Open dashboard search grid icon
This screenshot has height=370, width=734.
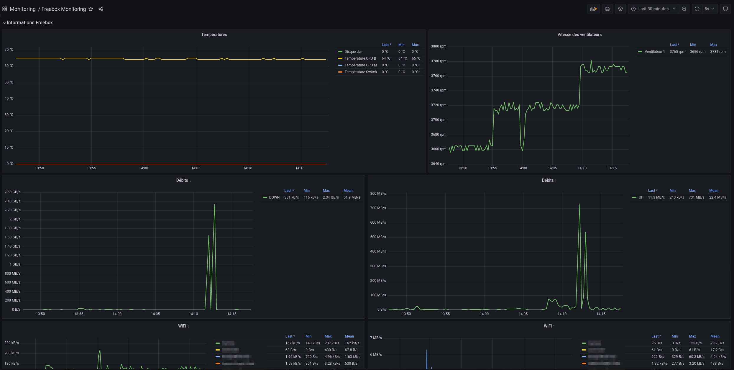point(5,9)
